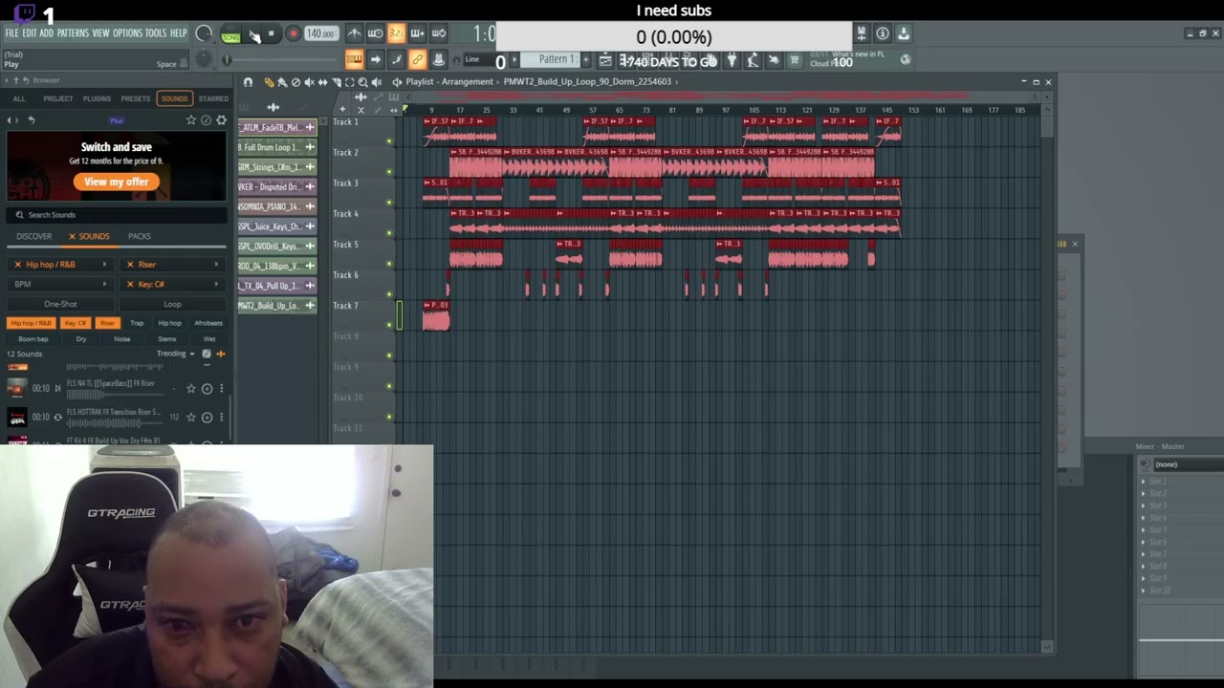Viewport: 1224px width, 688px height.
Task: Toggle typing keyboard to piano icon
Action: (354, 59)
